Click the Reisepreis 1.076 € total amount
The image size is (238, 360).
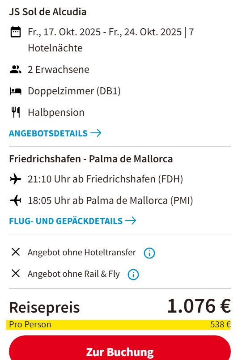pyautogui.click(x=199, y=306)
